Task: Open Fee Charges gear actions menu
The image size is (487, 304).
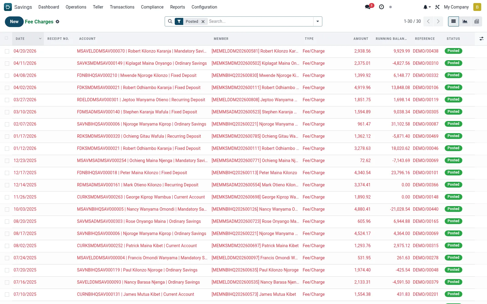Action: click(58, 22)
